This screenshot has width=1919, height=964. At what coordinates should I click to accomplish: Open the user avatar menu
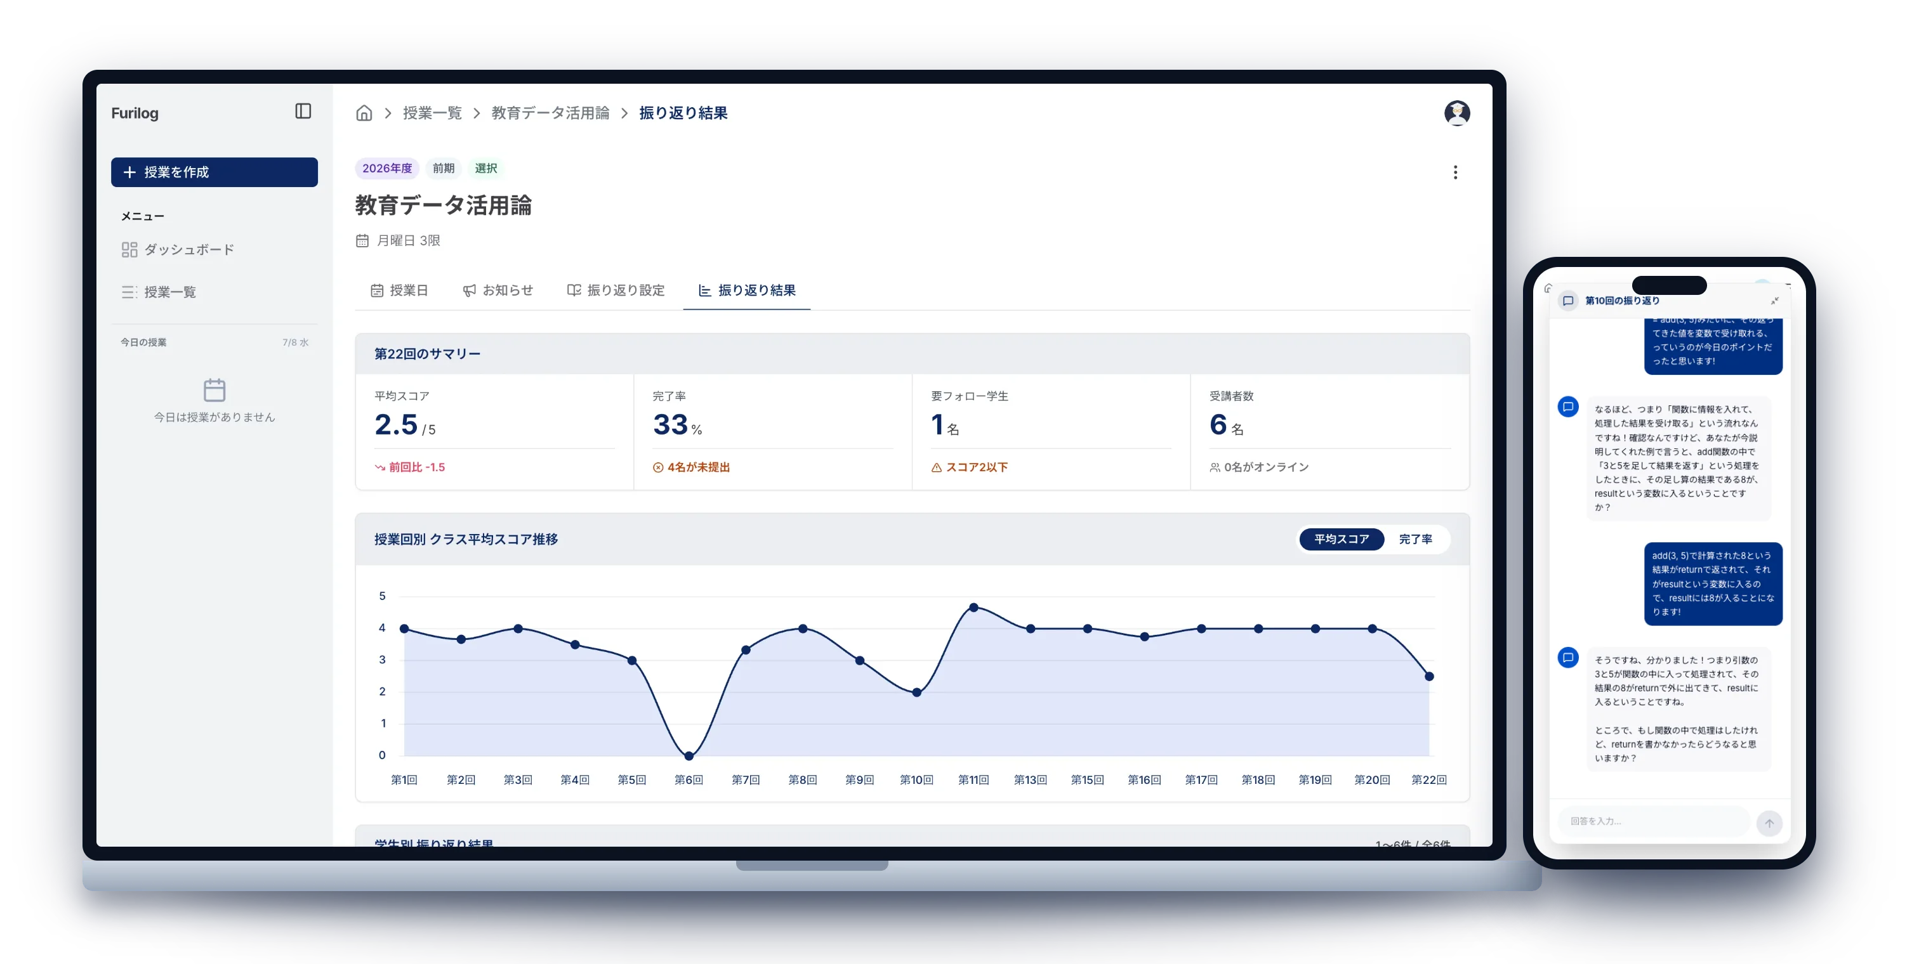[1456, 113]
